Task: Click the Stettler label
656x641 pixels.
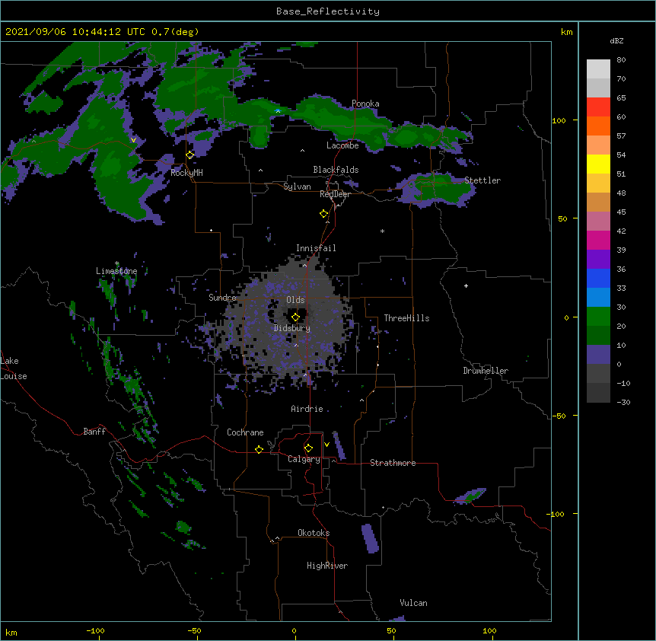Action: 482,180
